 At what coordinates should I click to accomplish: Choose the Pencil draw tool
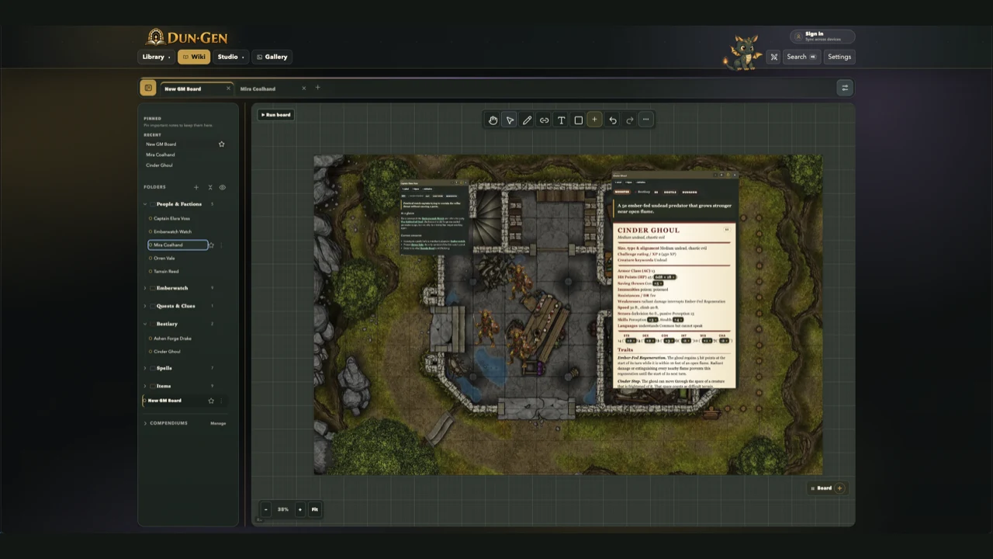pos(527,120)
